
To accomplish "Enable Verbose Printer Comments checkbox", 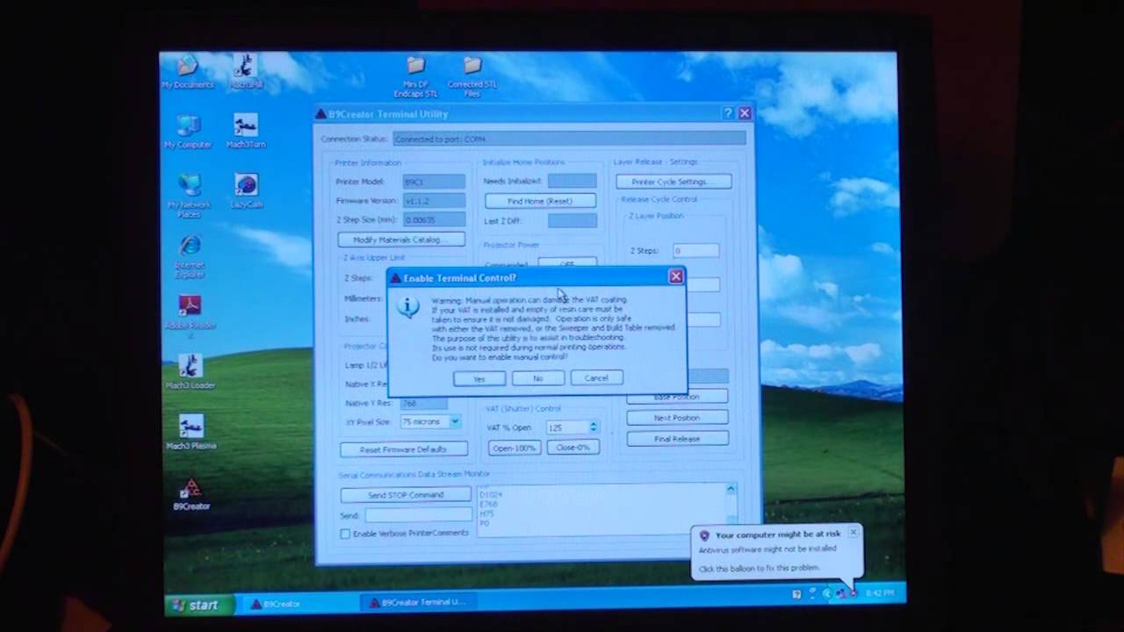I will 345,534.
